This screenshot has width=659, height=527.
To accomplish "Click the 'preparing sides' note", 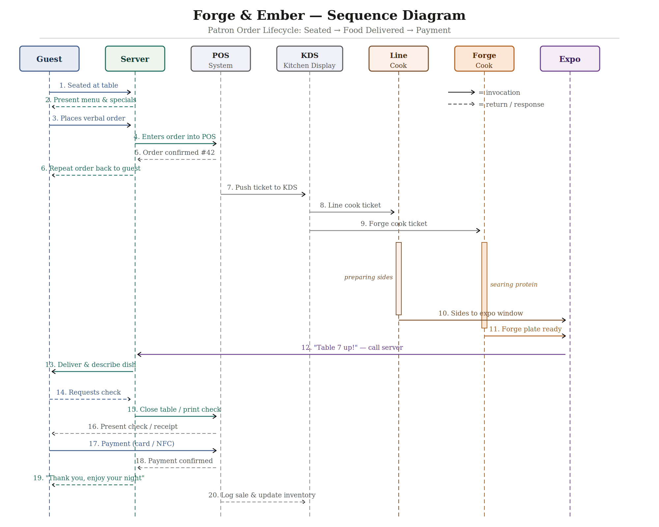I will [x=368, y=277].
